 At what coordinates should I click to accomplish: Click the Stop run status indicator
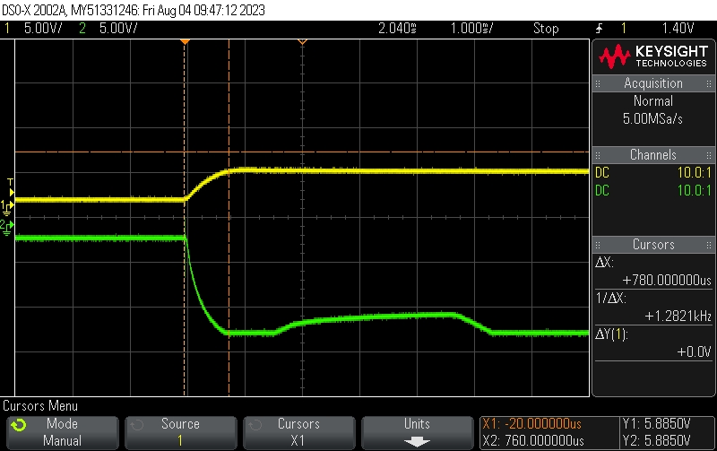click(546, 28)
